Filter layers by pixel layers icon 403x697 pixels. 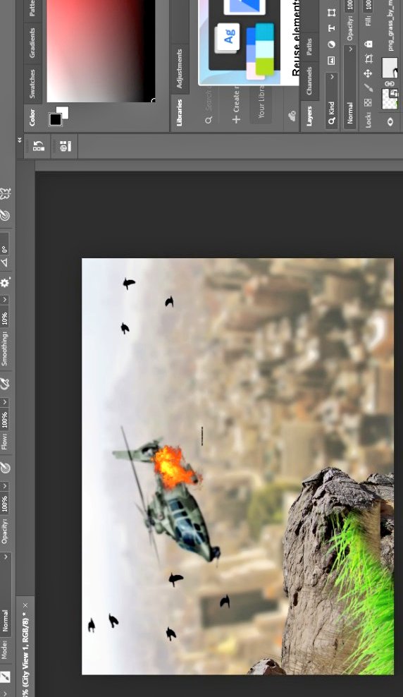pyautogui.click(x=332, y=60)
